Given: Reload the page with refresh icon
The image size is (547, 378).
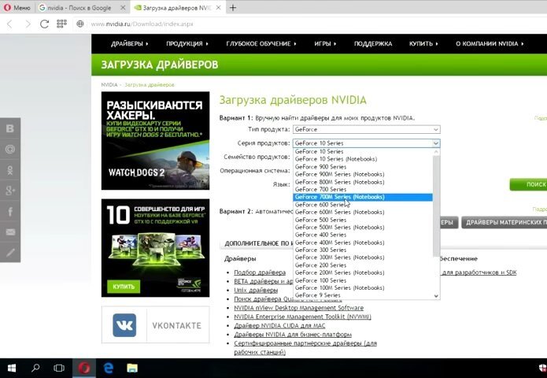Looking at the screenshot, I should pyautogui.click(x=44, y=24).
